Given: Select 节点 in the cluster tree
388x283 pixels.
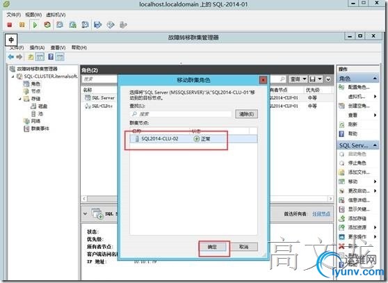Looking at the screenshot, I should 35,91.
